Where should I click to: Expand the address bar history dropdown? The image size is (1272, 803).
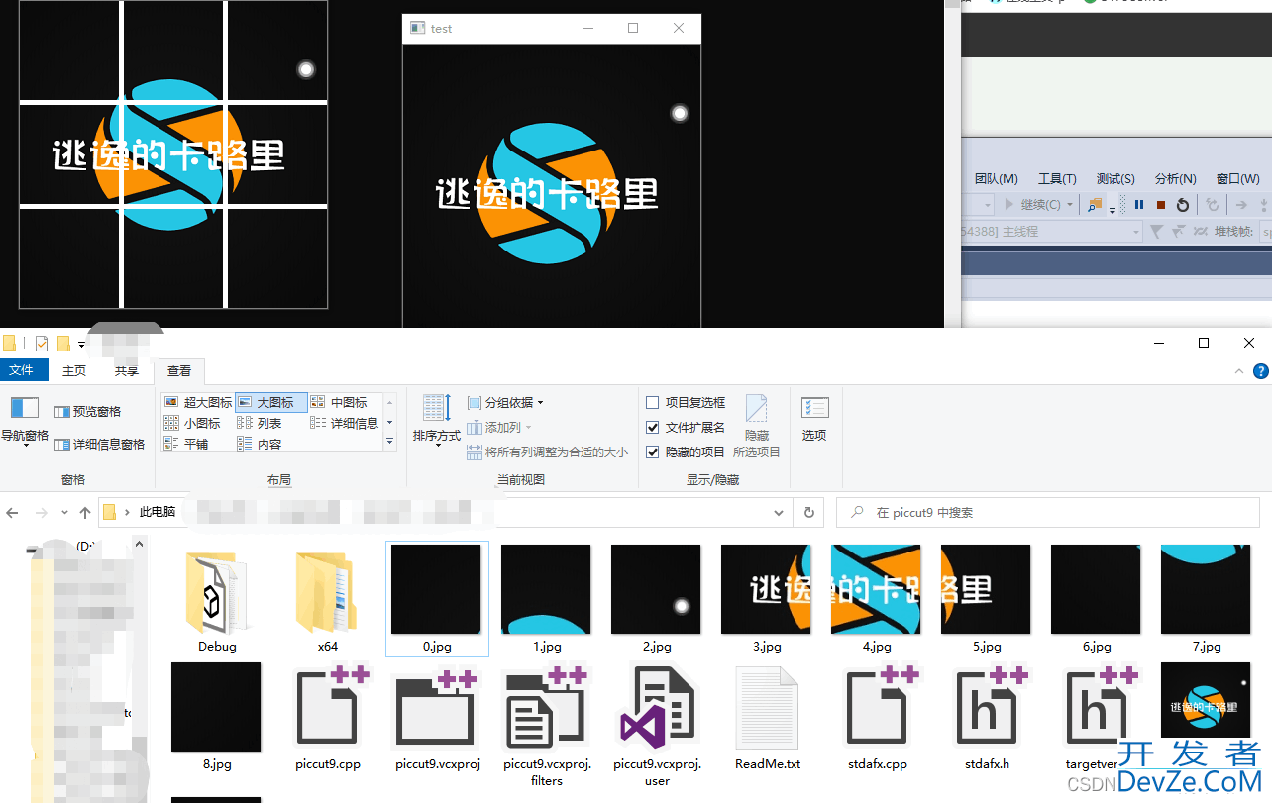click(x=779, y=513)
